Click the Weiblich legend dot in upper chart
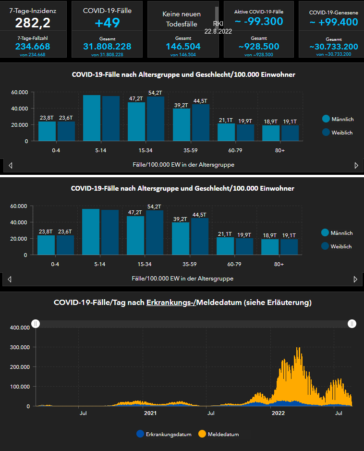 click(x=326, y=133)
